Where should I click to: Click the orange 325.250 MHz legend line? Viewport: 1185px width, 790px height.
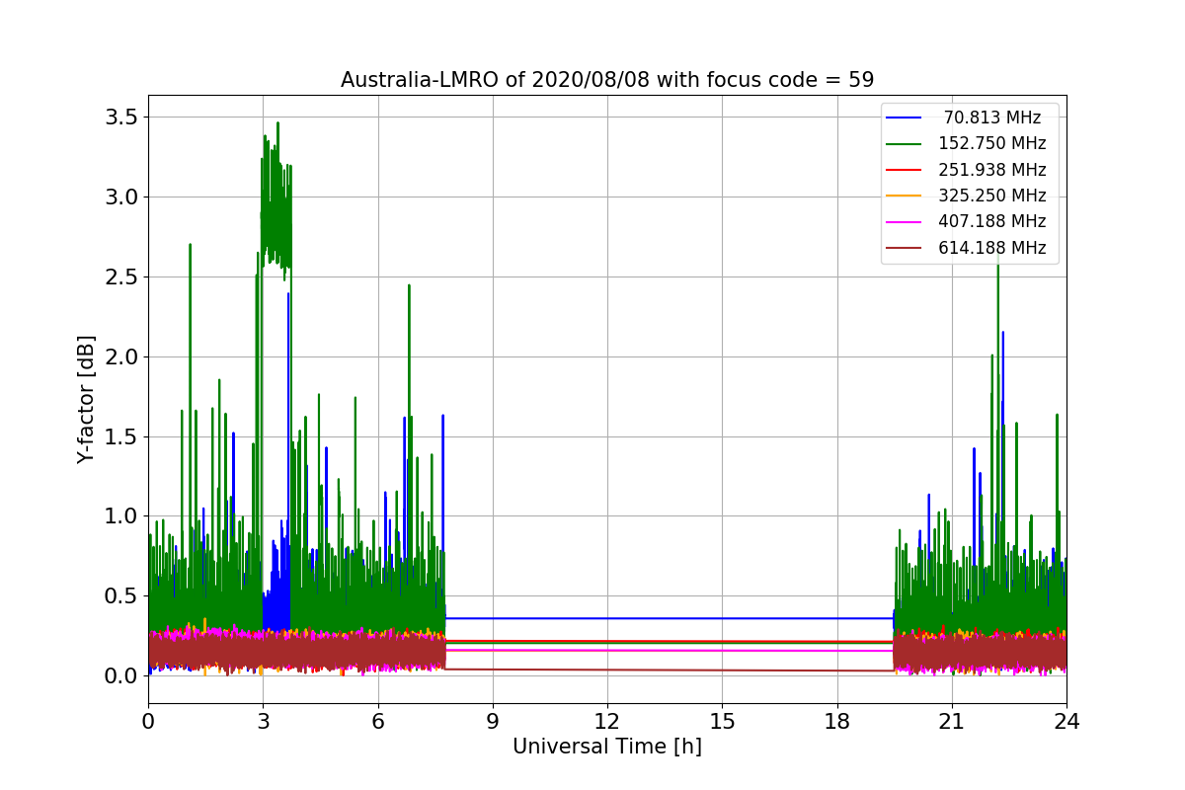[904, 196]
